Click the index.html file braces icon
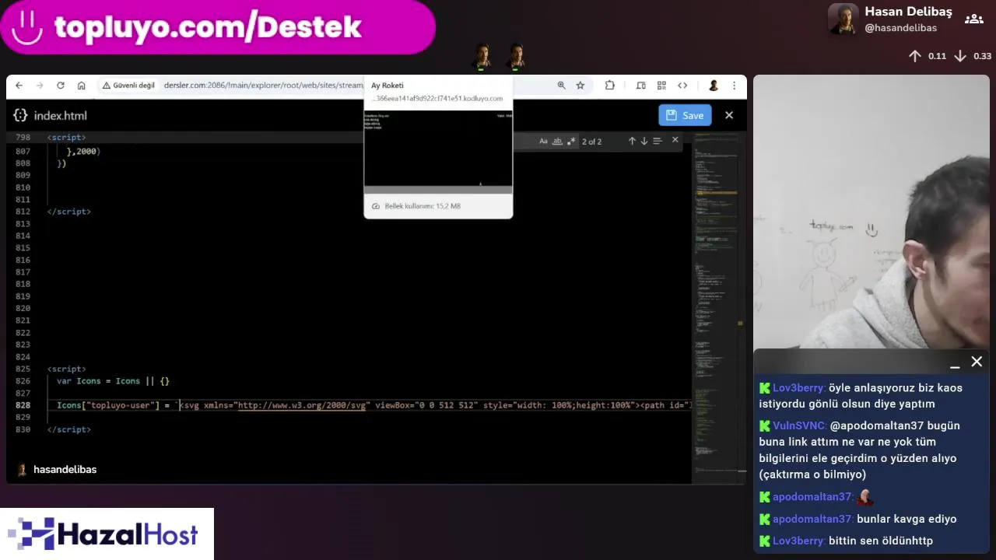The width and height of the screenshot is (996, 560). 20,115
